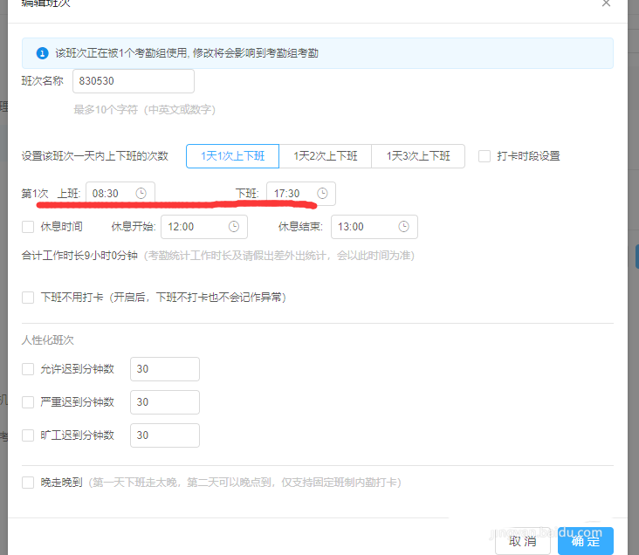Choose the 1天3次上下班 option
The width and height of the screenshot is (639, 555).
point(418,156)
